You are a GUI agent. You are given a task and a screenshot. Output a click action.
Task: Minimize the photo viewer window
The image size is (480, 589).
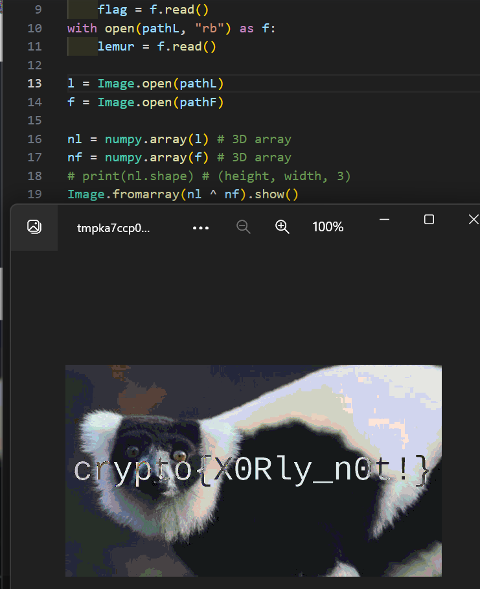385,220
